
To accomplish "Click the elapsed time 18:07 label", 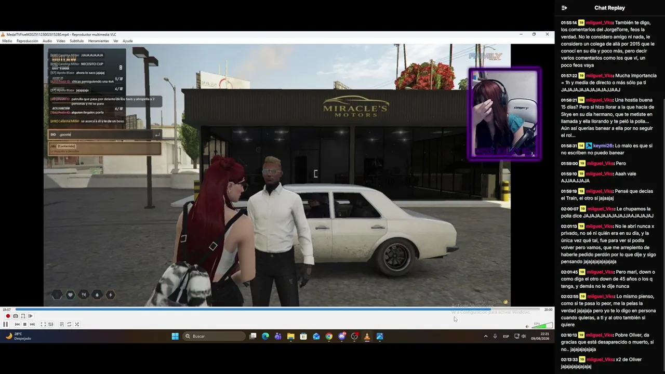I will [x=6, y=310].
